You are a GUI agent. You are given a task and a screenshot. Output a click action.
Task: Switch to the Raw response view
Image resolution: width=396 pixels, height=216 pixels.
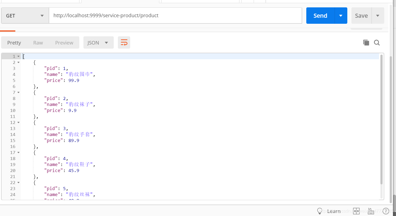38,43
